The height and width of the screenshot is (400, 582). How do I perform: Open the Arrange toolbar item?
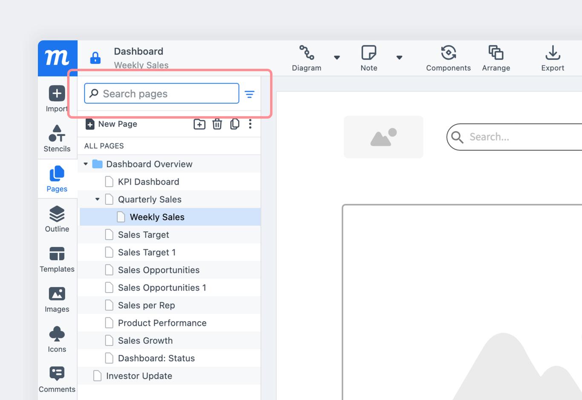(496, 58)
